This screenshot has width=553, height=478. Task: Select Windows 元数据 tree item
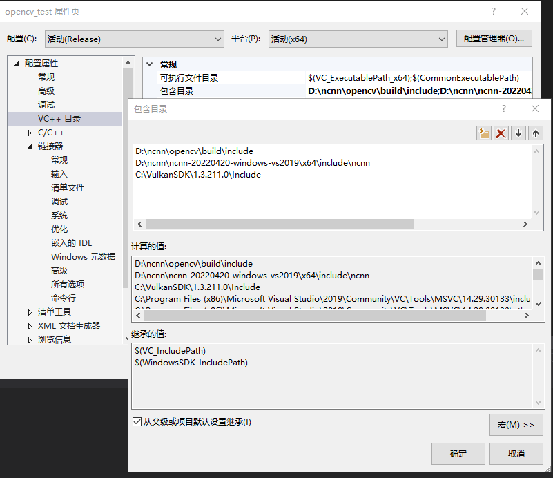84,256
